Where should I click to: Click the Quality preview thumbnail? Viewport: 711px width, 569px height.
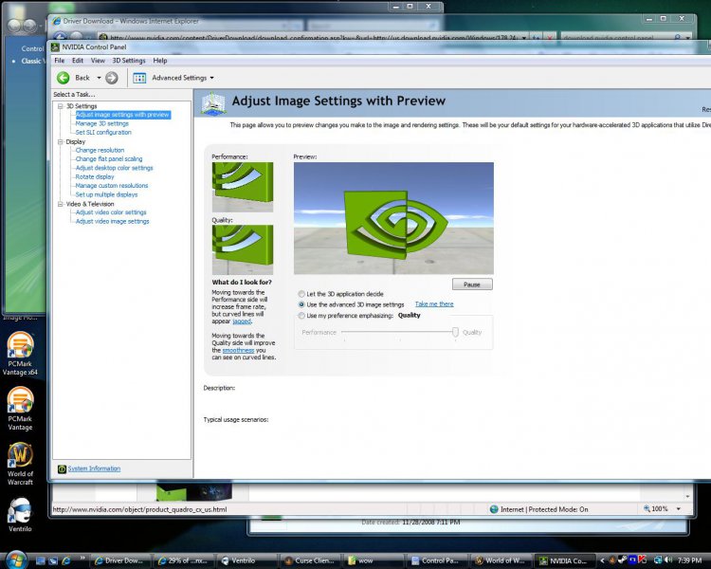(x=243, y=249)
